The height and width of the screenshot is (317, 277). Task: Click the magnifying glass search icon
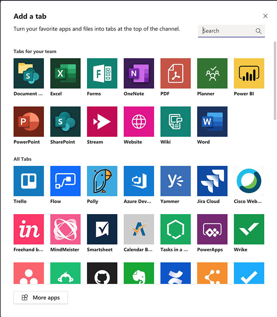point(259,31)
